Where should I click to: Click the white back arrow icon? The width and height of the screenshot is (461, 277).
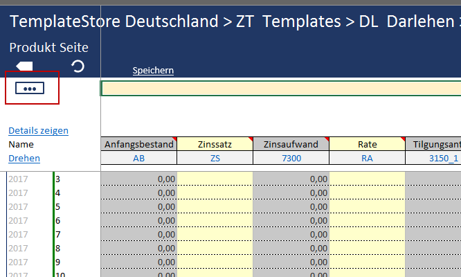tap(24, 66)
